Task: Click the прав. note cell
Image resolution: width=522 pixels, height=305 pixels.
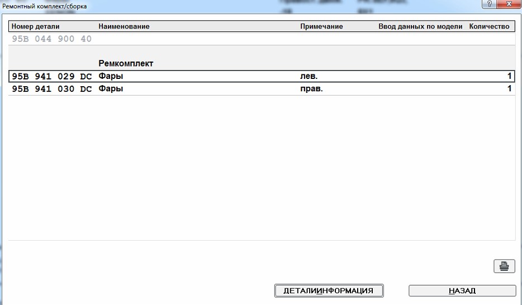Action: pyautogui.click(x=312, y=89)
